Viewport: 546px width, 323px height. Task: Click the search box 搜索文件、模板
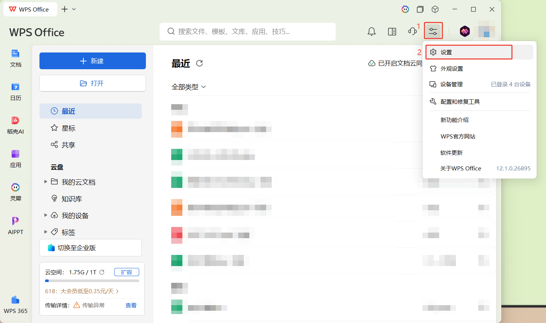[248, 32]
